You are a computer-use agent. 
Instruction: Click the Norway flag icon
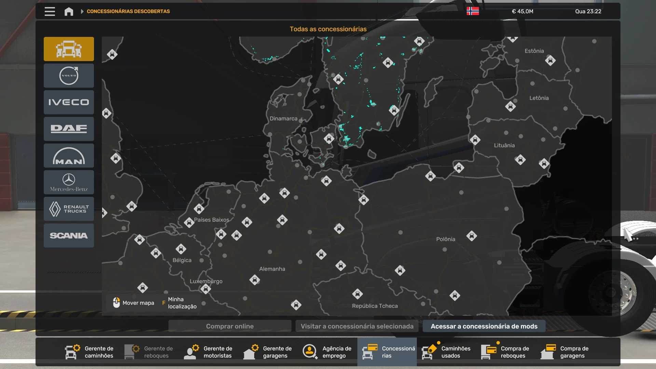point(473,11)
